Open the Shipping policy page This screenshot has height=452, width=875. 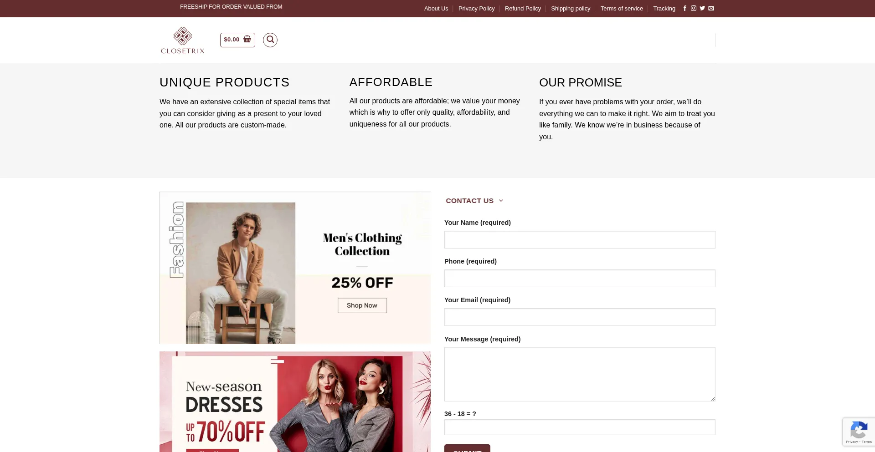click(571, 9)
